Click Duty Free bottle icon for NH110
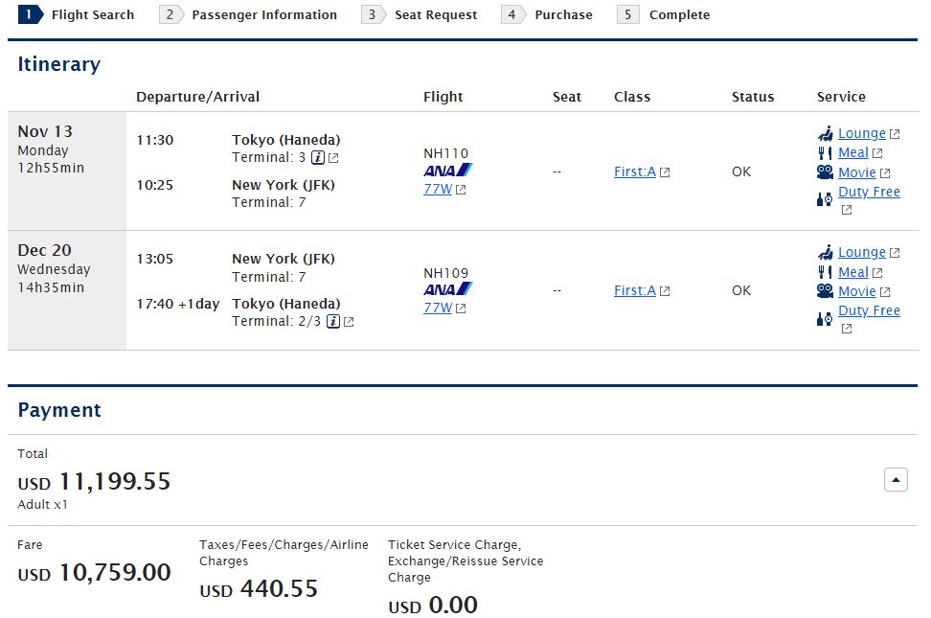Viewport: 931px width, 618px height. coord(825,199)
